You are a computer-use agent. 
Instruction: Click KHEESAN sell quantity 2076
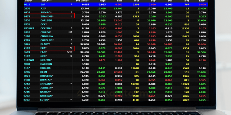[x=186, y=96]
